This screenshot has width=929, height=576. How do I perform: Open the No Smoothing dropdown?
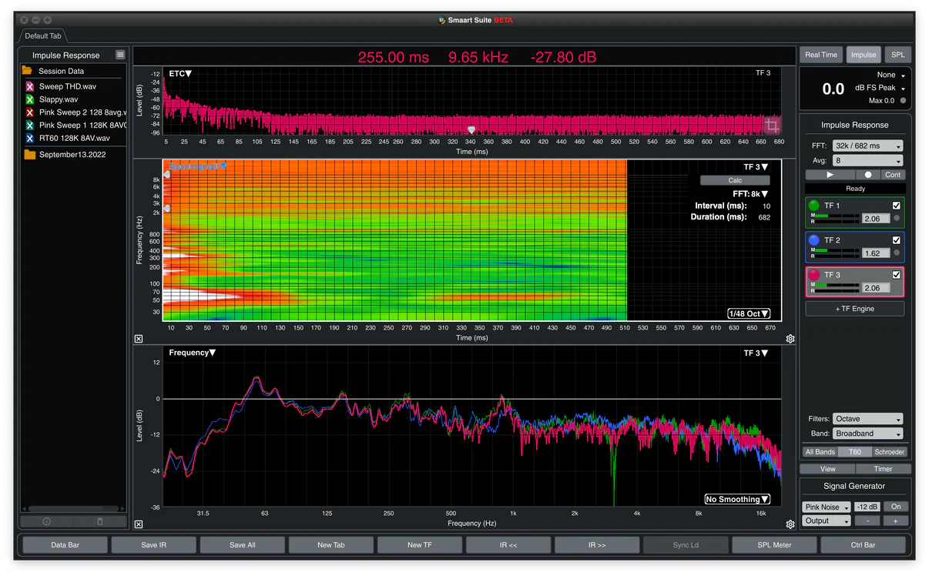click(x=738, y=499)
